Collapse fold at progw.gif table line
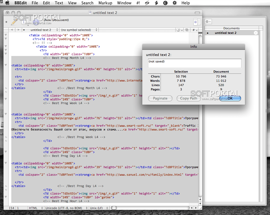The height and width of the screenshot is (215, 270). coord(6,114)
